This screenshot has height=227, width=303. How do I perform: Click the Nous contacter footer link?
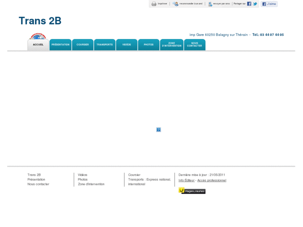tap(38, 184)
